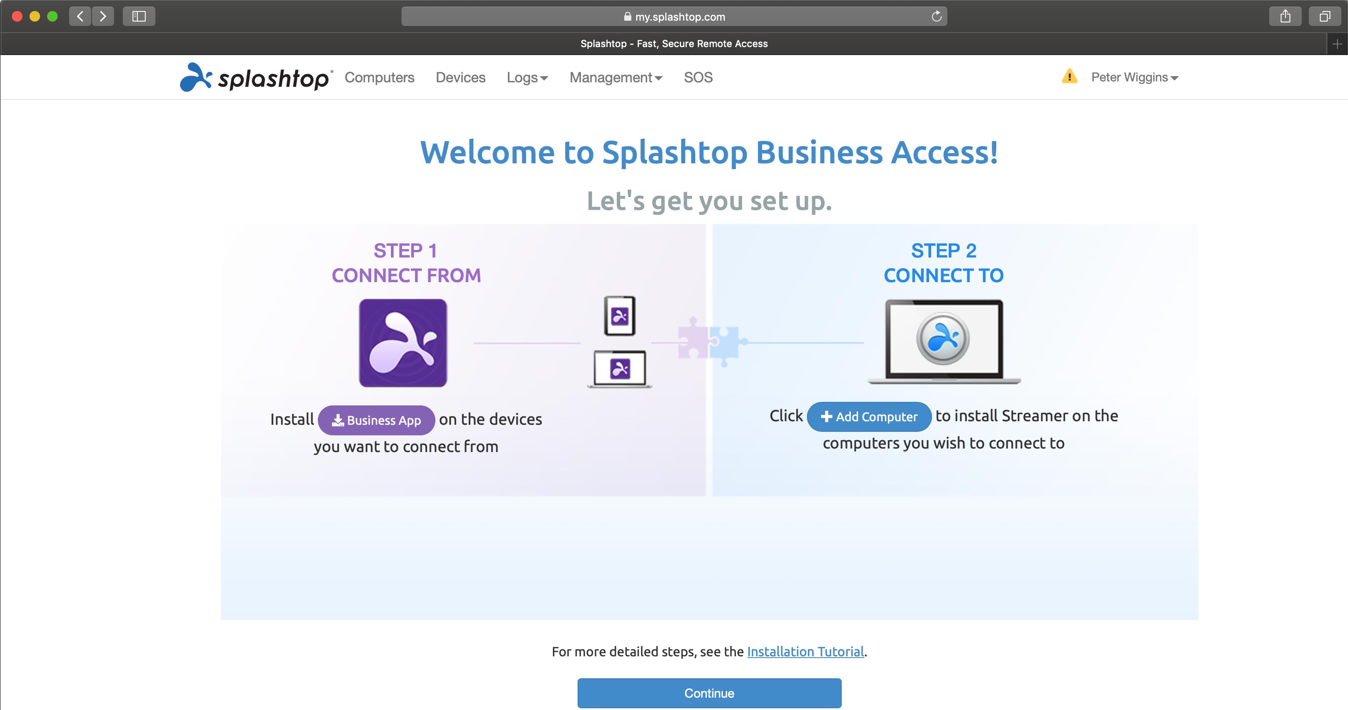Image resolution: width=1348 pixels, height=710 pixels.
Task: Open the Installation Tutorial link
Action: tap(805, 651)
